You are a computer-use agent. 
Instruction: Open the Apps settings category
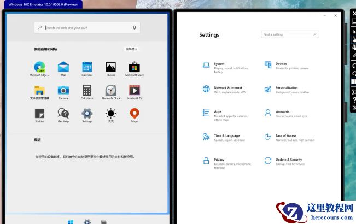coord(225,115)
